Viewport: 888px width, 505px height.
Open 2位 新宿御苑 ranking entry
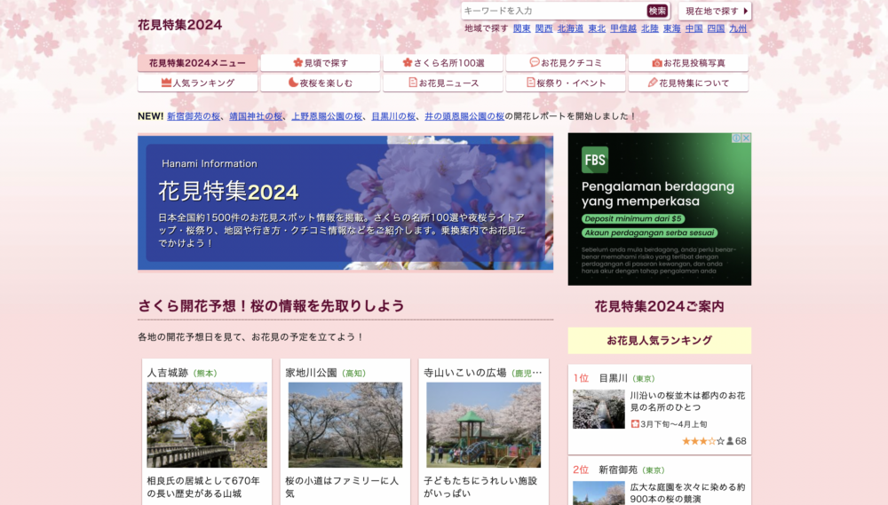(x=659, y=481)
